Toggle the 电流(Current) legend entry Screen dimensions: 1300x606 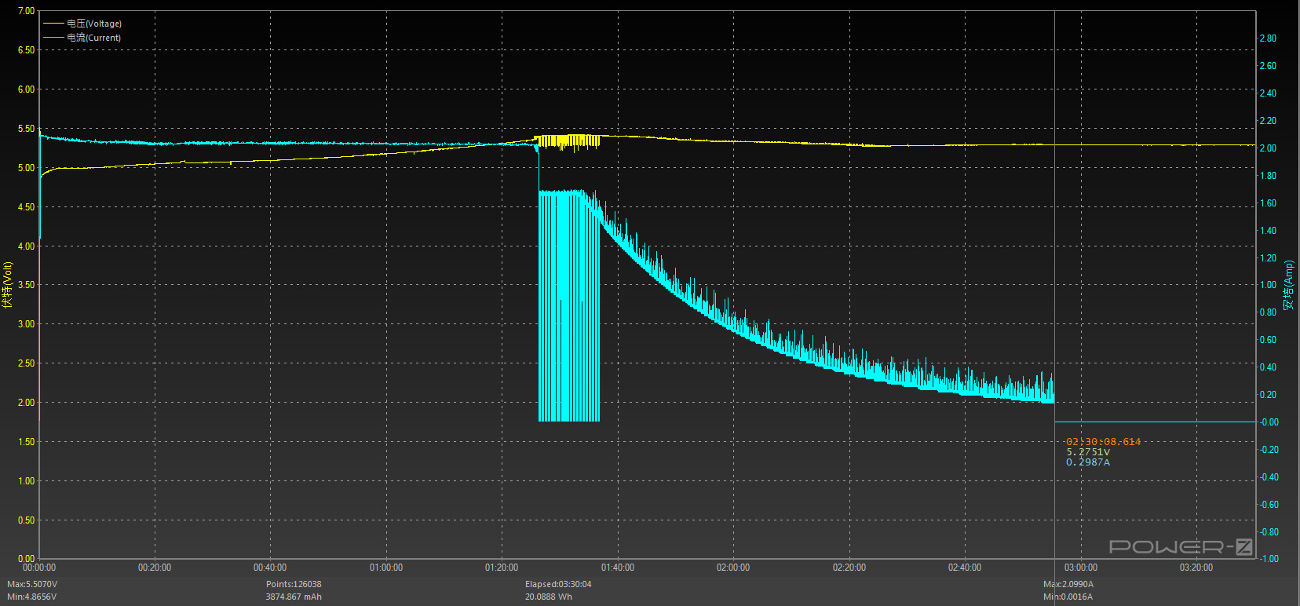93,38
